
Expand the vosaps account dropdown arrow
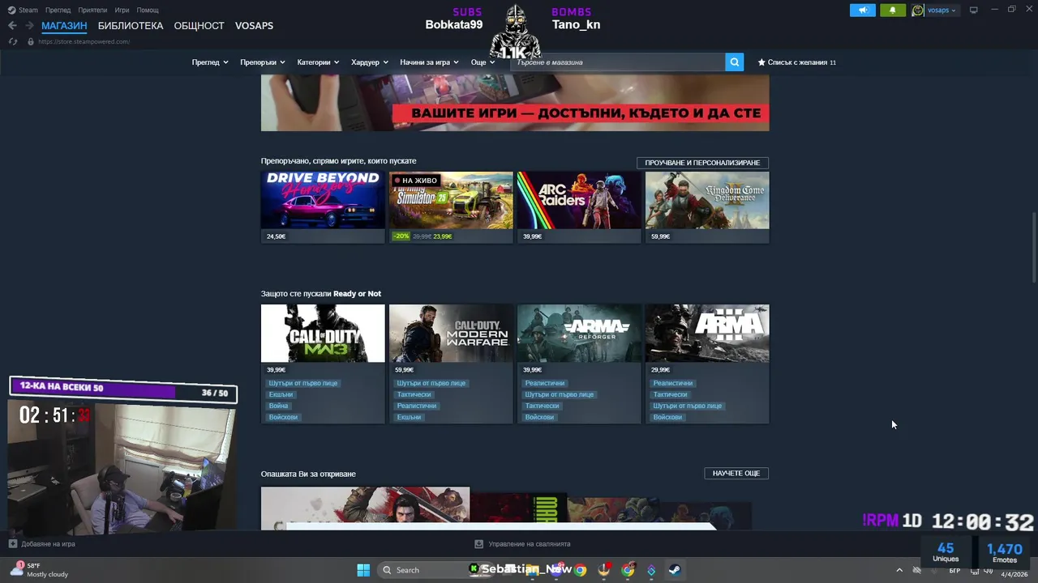click(954, 11)
